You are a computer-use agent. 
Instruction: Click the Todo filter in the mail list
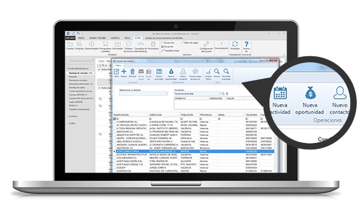click(102, 61)
